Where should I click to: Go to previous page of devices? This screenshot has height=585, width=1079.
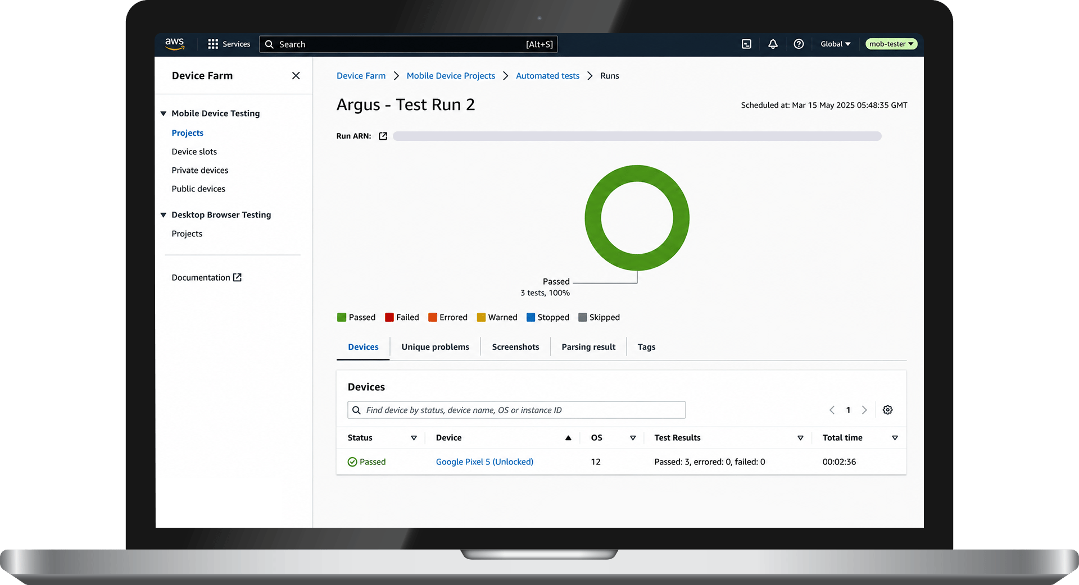coord(832,410)
